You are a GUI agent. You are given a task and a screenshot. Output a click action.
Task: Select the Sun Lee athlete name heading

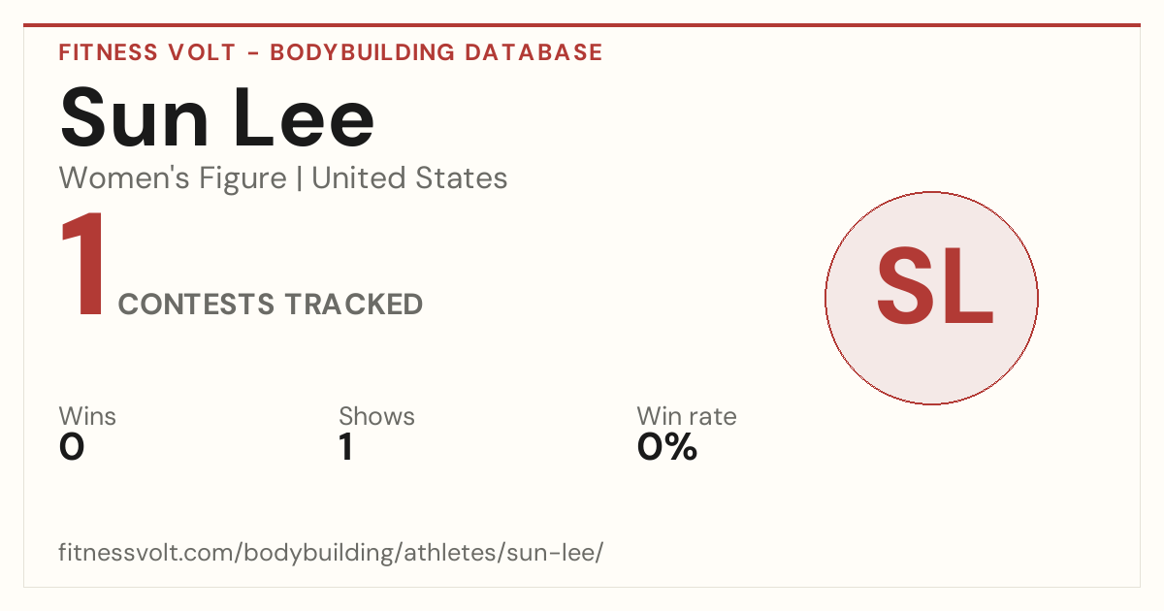tap(217, 117)
